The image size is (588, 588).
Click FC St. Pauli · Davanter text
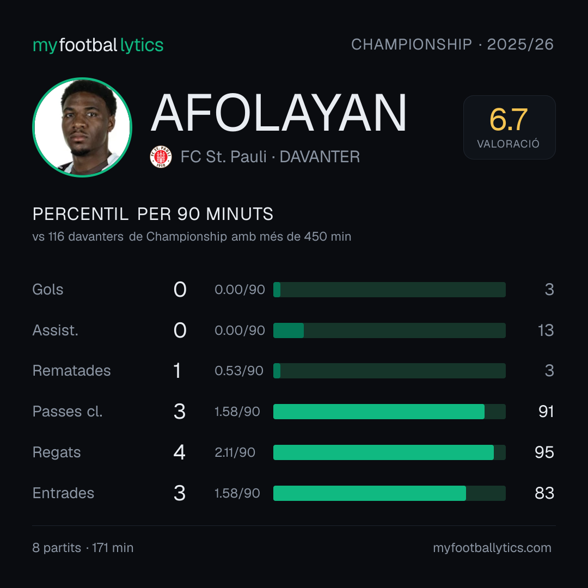click(x=270, y=157)
